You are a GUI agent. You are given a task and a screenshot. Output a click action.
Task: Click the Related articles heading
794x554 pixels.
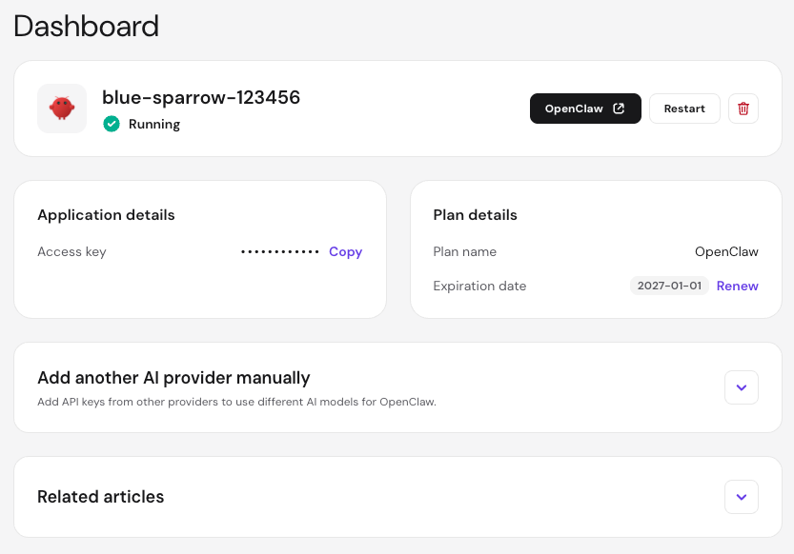[100, 497]
